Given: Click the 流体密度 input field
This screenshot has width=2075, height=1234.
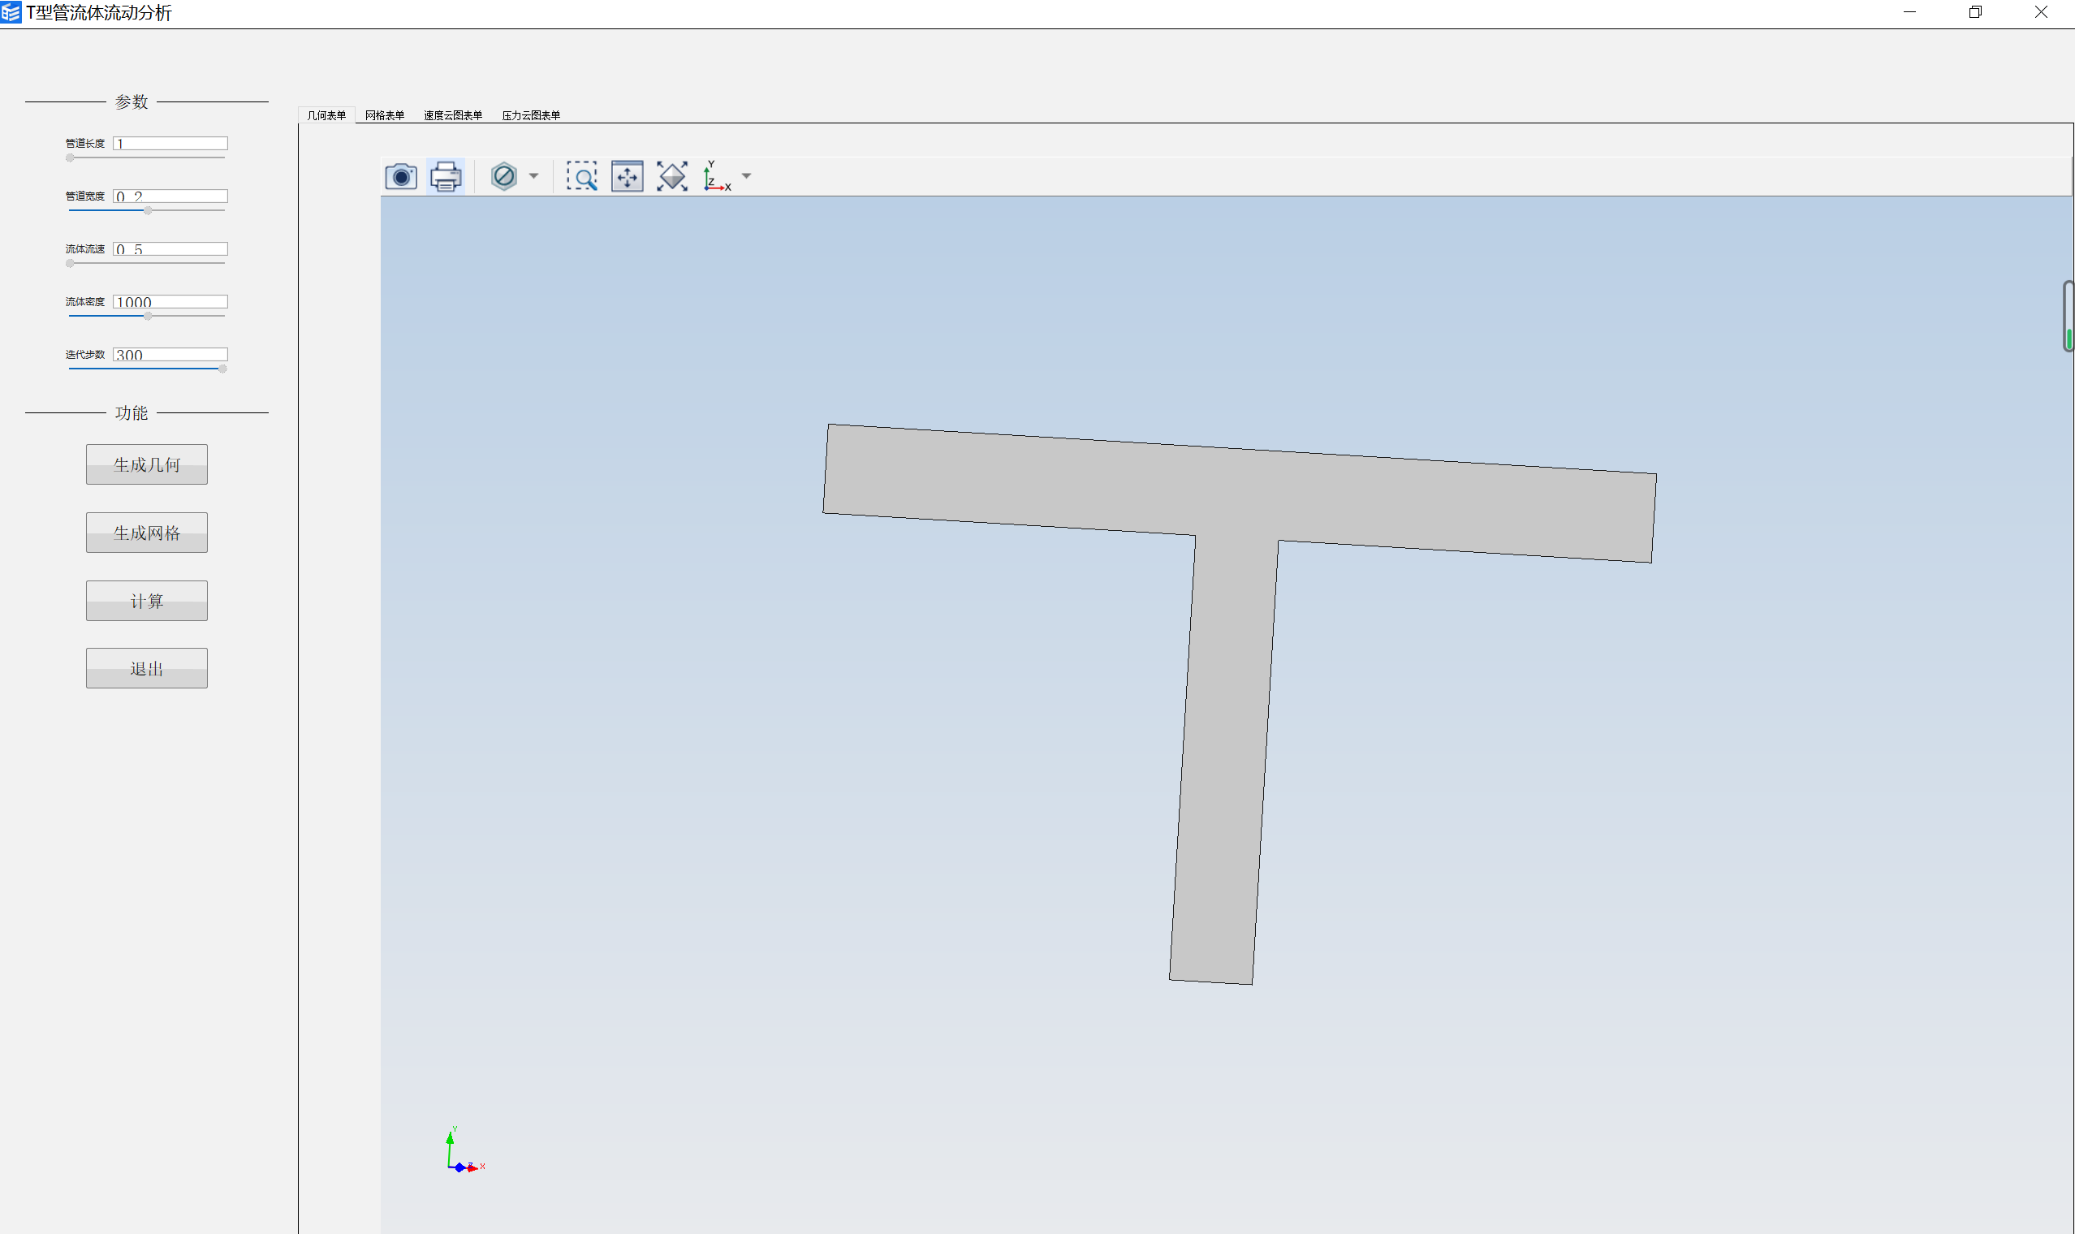Looking at the screenshot, I should point(170,302).
